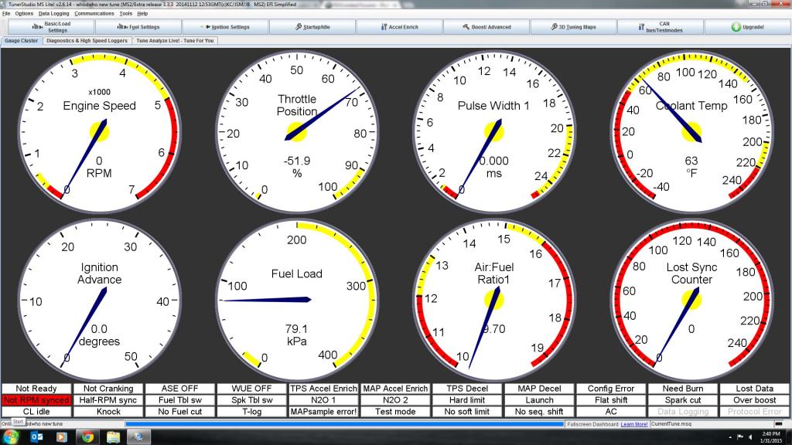Click the green Upgrade! button

click(x=747, y=27)
